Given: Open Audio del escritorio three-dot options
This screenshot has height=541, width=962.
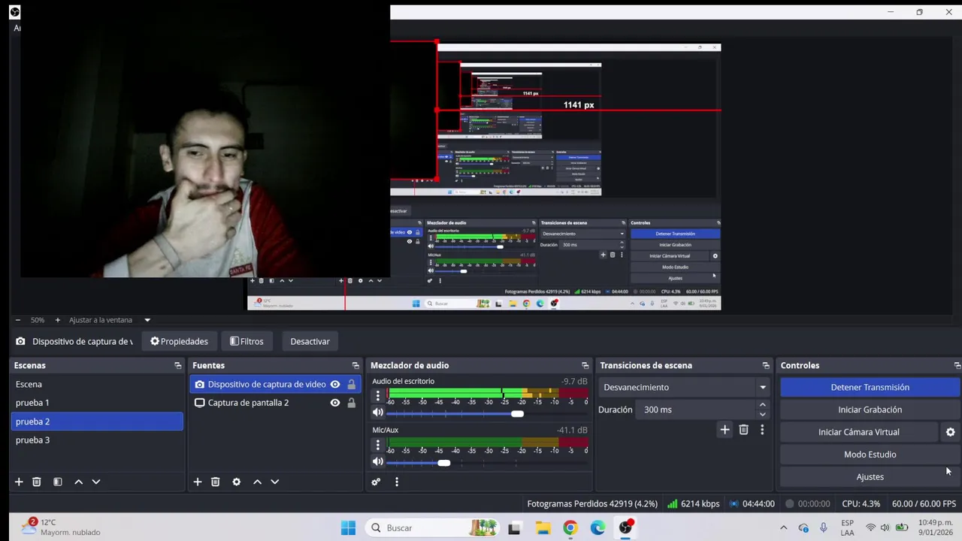Looking at the screenshot, I should (x=377, y=395).
